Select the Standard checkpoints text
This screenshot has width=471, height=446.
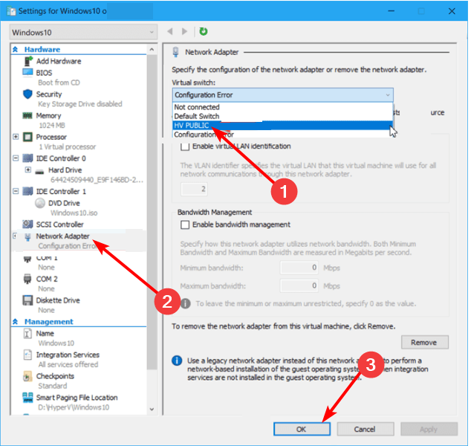(x=53, y=386)
